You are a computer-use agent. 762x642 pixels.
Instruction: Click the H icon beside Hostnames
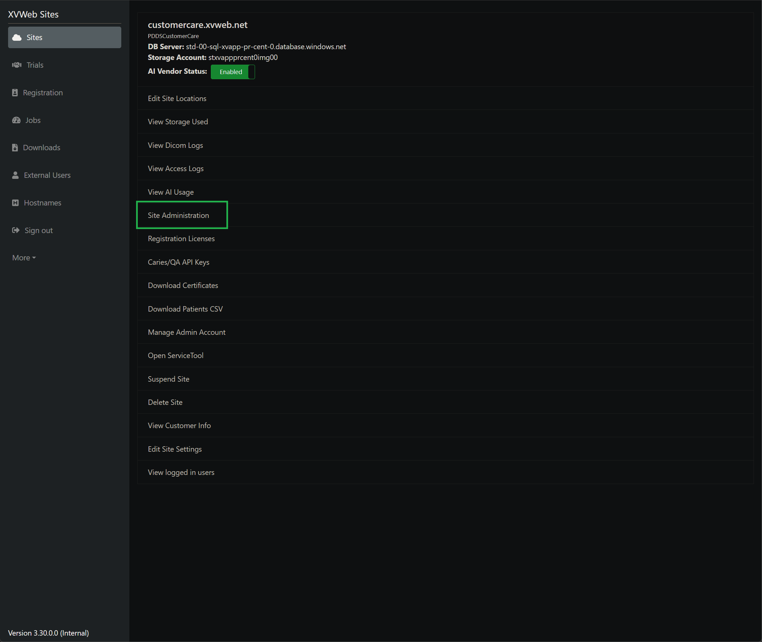(x=15, y=203)
